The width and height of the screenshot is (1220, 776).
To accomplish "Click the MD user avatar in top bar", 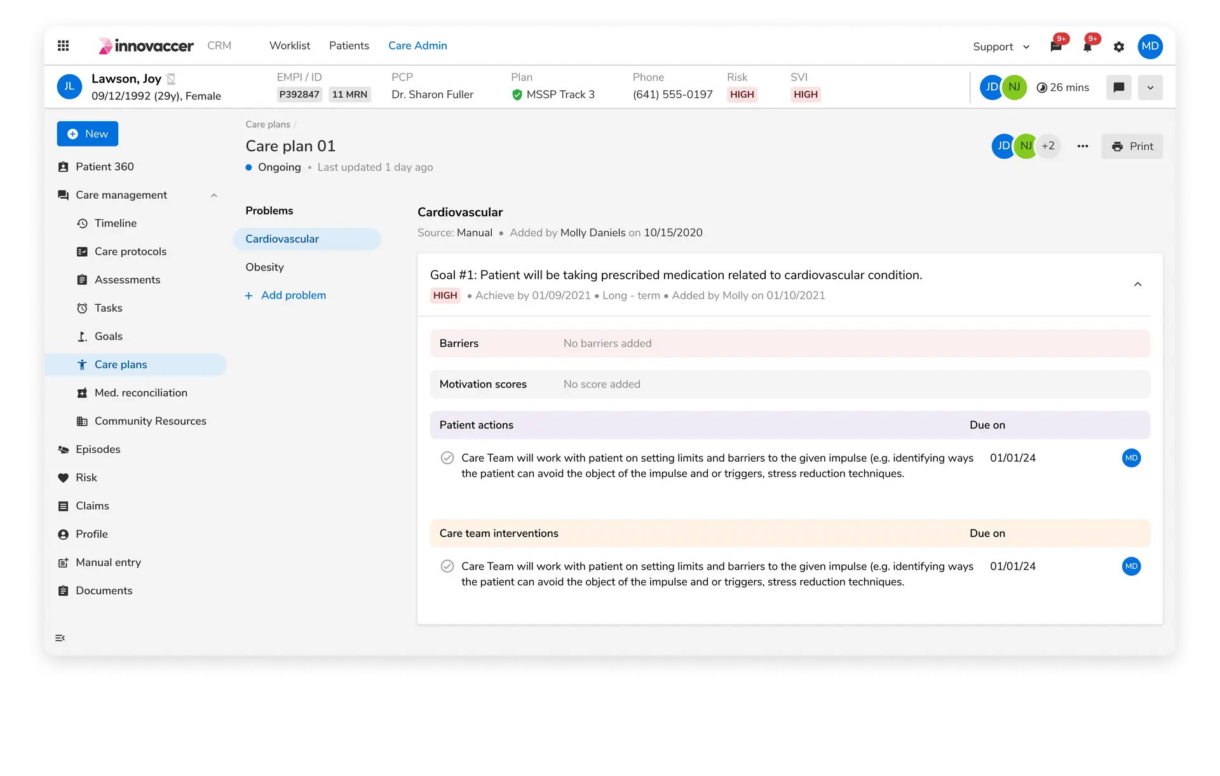I will point(1150,46).
